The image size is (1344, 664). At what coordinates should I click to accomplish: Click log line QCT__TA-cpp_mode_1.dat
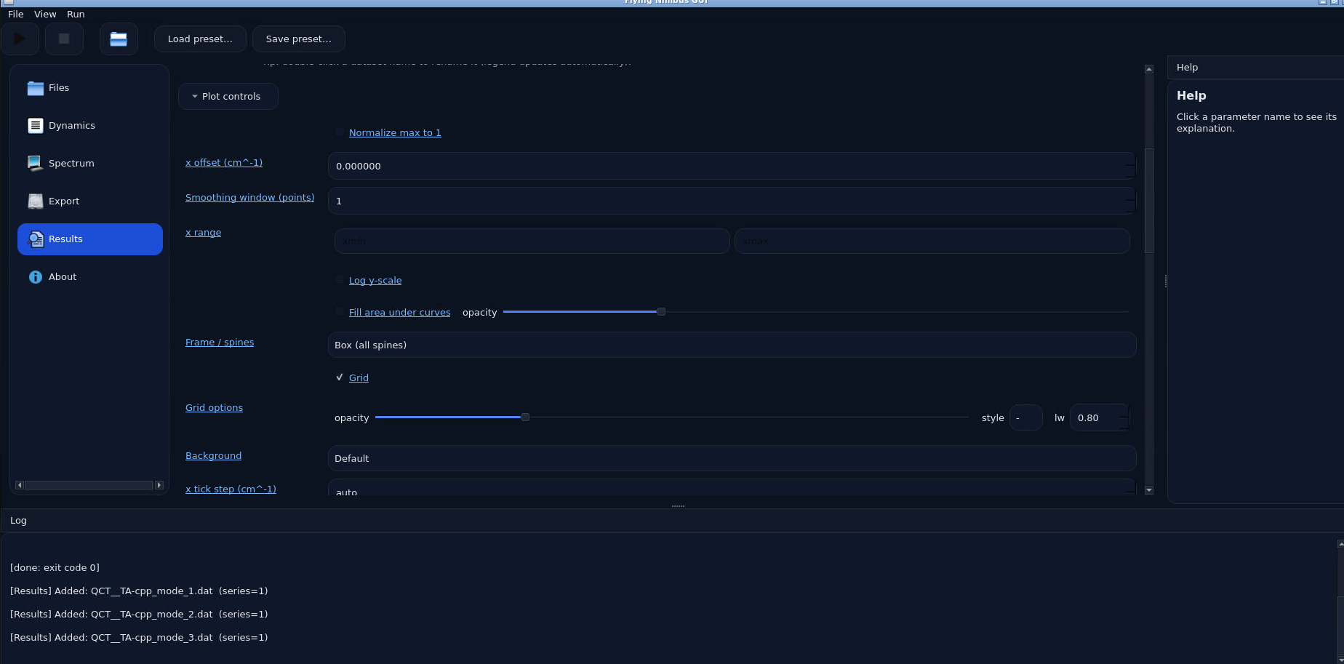139,591
